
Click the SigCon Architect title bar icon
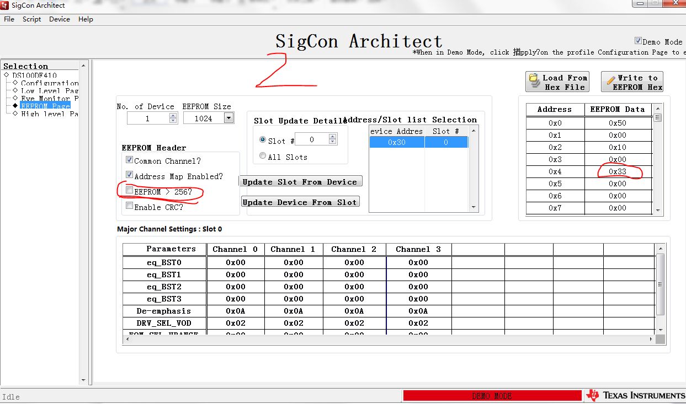coord(4,6)
